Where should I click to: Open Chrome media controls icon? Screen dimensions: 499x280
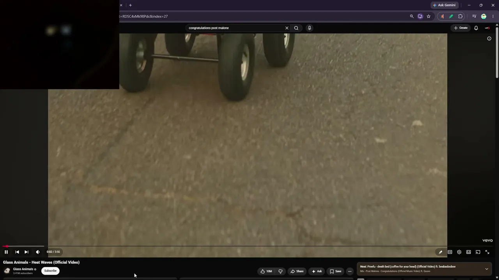tap(474, 16)
